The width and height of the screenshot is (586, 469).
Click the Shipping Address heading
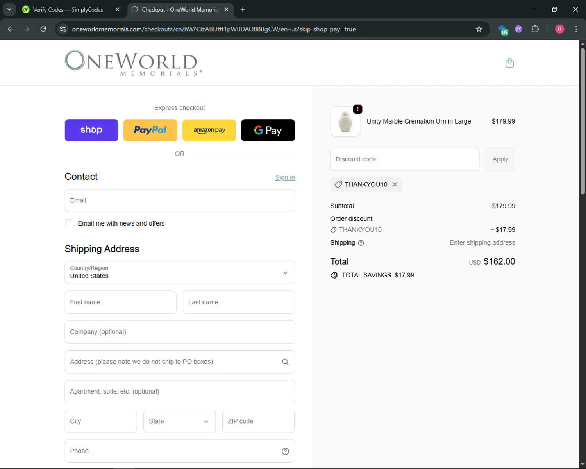coord(102,249)
